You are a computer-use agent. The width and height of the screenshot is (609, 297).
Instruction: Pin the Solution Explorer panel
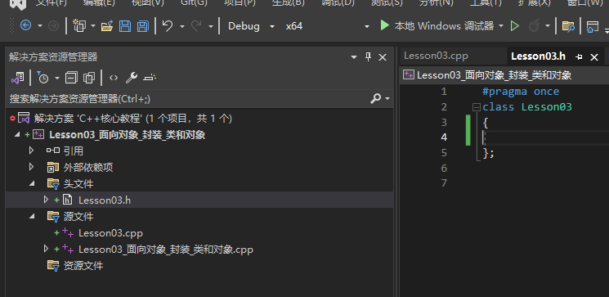pos(368,57)
